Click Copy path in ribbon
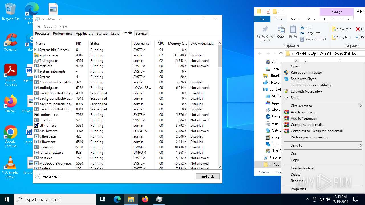 click(310, 33)
